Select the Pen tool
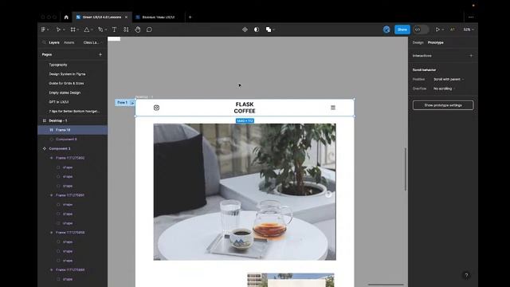Screen dimensions: 510x287 click(x=100, y=29)
